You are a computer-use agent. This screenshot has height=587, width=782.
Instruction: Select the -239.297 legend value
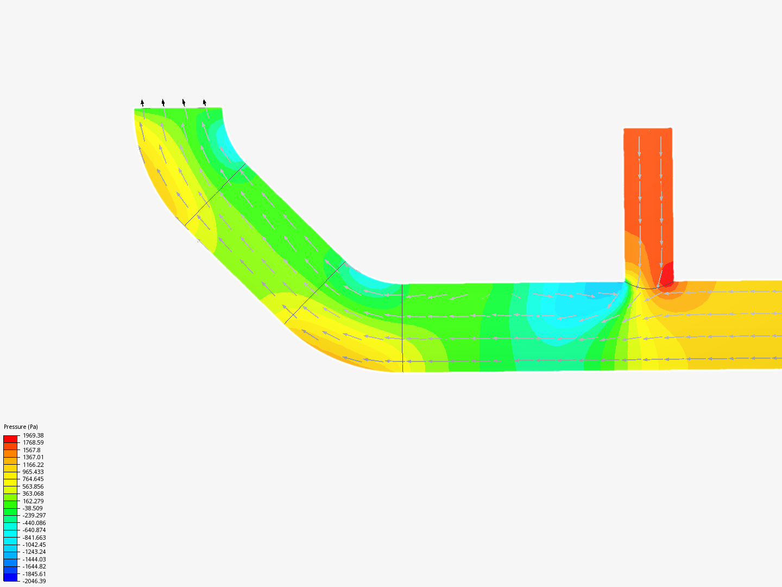click(x=34, y=515)
